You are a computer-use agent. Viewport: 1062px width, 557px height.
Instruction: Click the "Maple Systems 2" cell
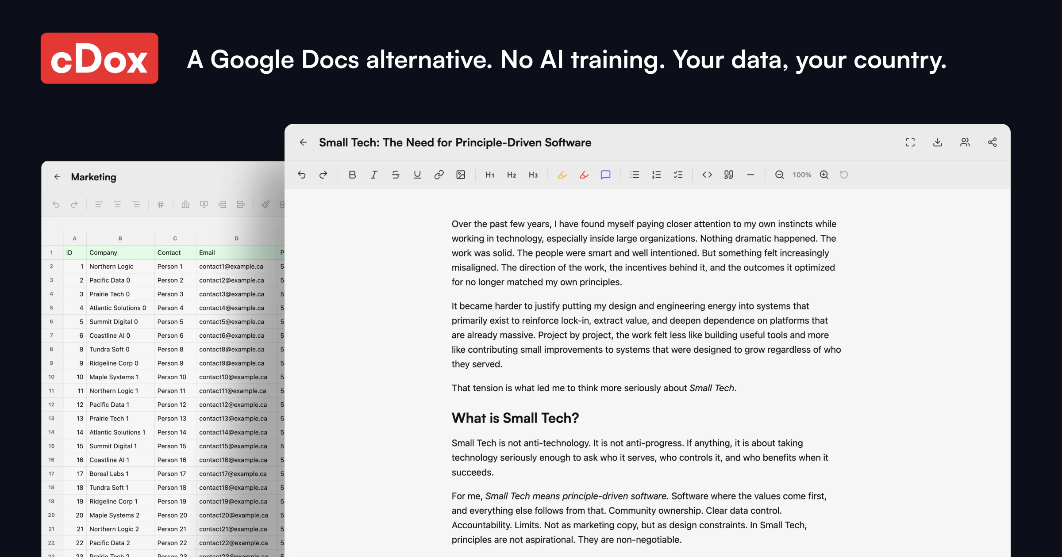[120, 515]
